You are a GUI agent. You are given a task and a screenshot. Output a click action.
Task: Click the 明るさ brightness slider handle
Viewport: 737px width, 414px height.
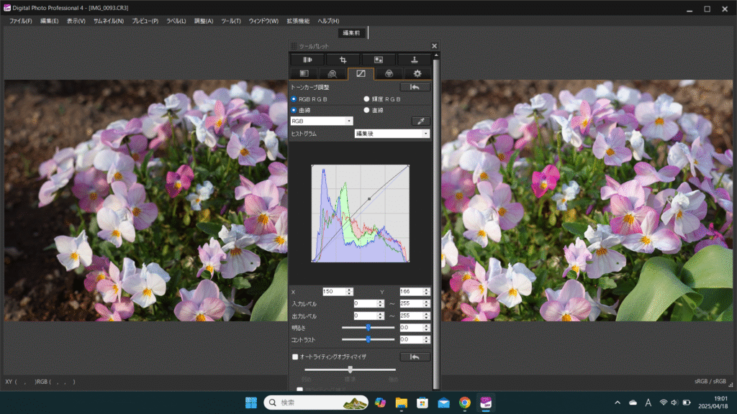(368, 328)
